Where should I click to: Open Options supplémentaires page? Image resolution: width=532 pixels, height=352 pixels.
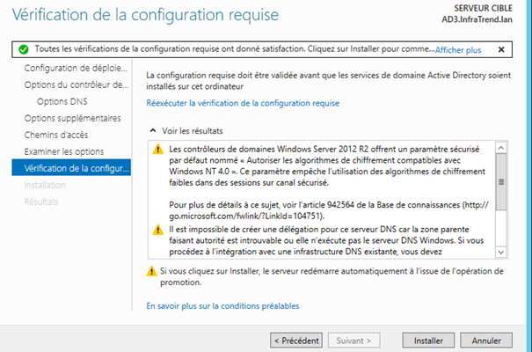point(73,118)
